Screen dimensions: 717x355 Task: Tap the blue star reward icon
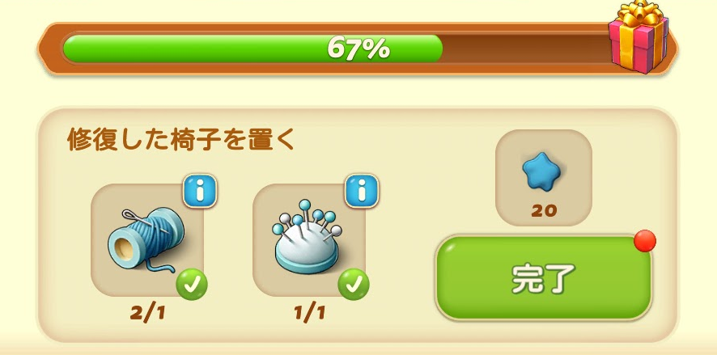(x=542, y=171)
